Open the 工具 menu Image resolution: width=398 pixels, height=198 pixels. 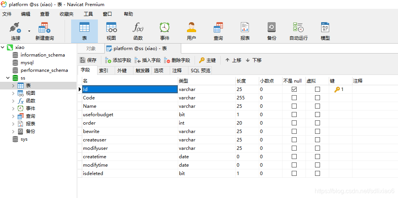[x=88, y=14]
